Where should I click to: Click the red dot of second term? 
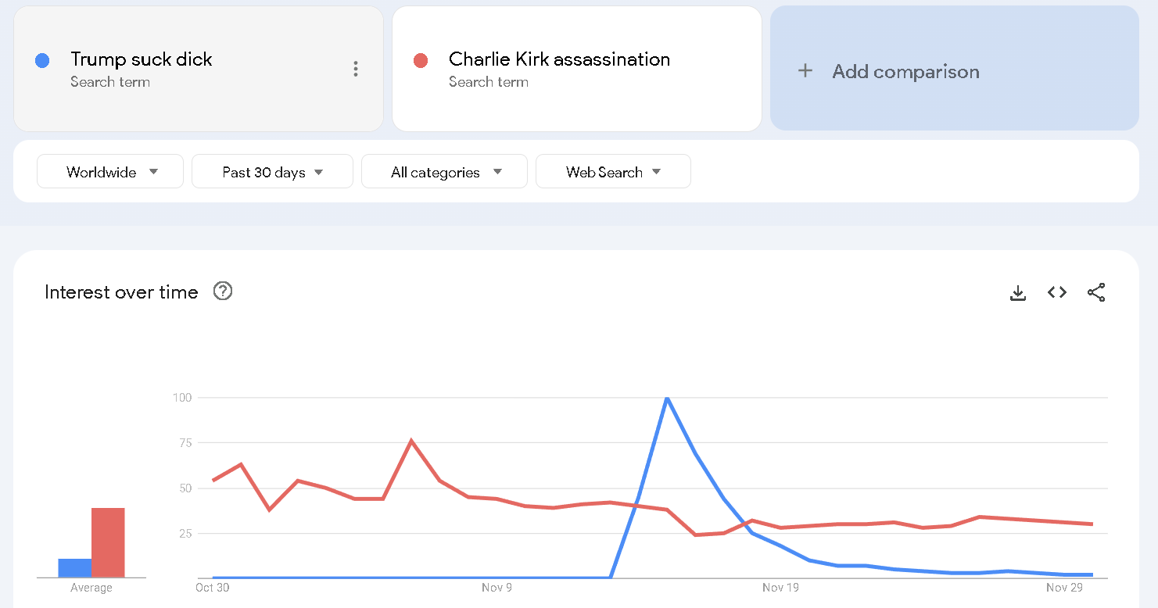tap(421, 61)
